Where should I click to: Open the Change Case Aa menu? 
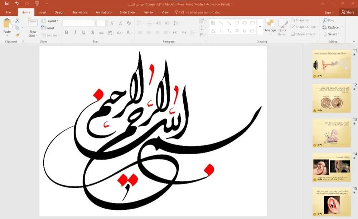[x=120, y=33]
